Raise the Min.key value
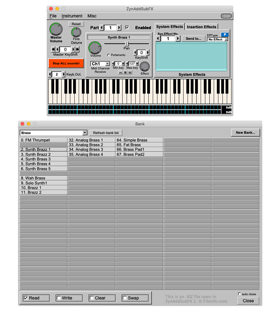Screen dimensions: 280x311 click(123, 64)
